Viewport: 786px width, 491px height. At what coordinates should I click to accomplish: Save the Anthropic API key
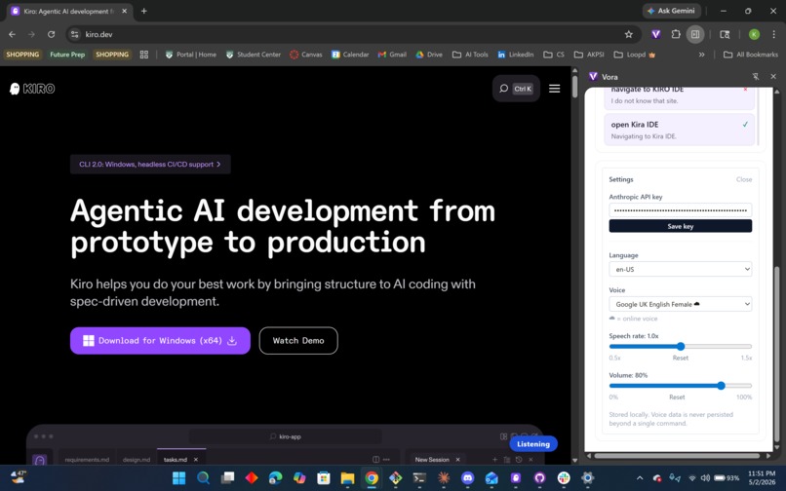point(681,226)
